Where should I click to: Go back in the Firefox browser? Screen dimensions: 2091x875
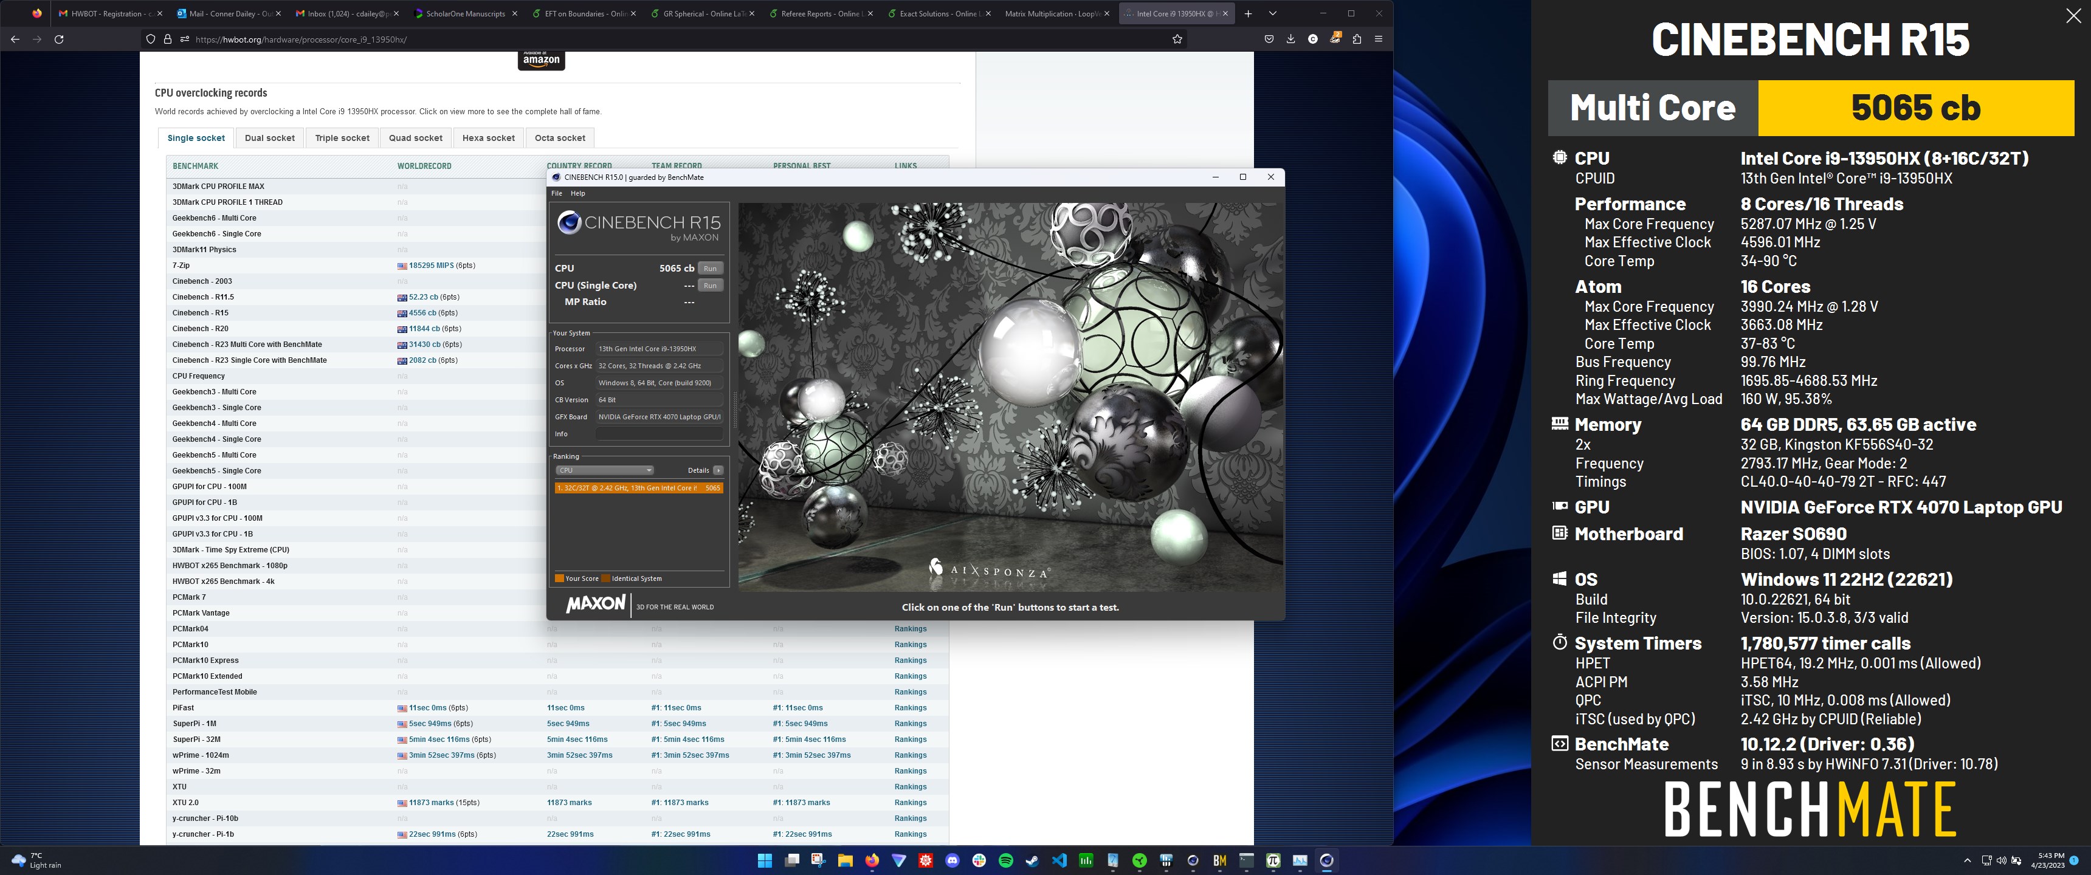(x=15, y=39)
